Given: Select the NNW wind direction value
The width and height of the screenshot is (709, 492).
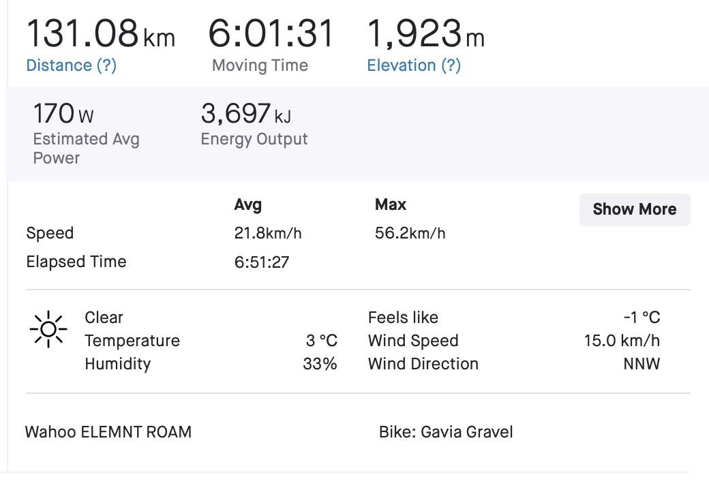Looking at the screenshot, I should tap(642, 364).
